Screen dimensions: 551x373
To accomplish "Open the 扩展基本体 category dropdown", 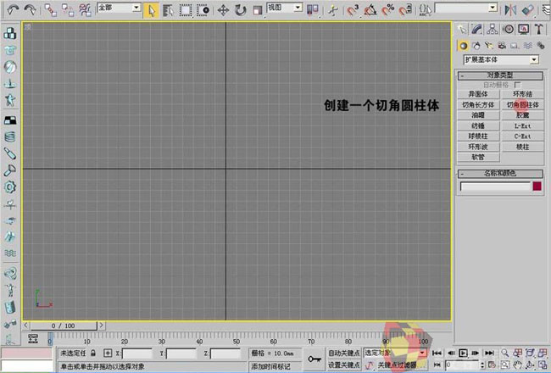I will point(534,59).
